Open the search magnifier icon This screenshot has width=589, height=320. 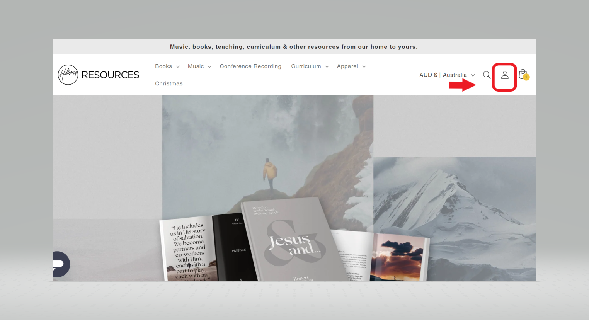(x=487, y=75)
